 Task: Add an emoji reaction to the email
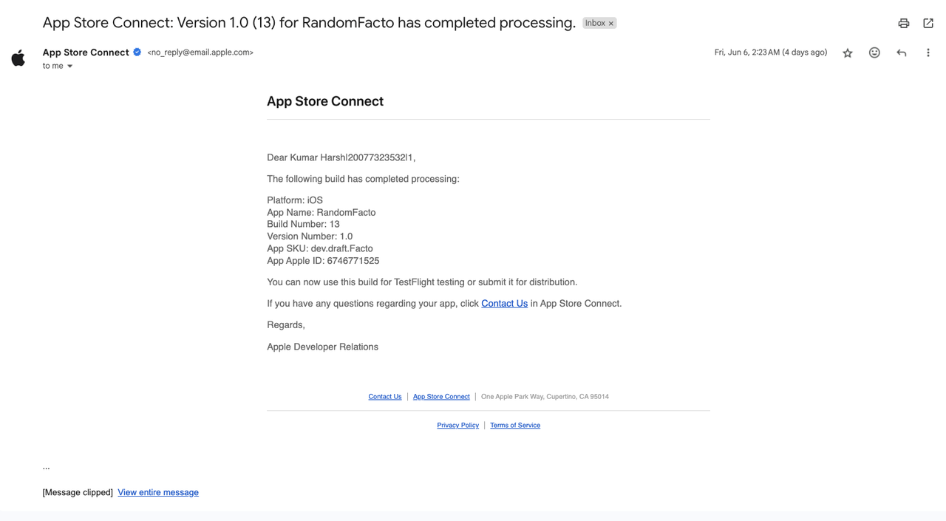tap(874, 52)
